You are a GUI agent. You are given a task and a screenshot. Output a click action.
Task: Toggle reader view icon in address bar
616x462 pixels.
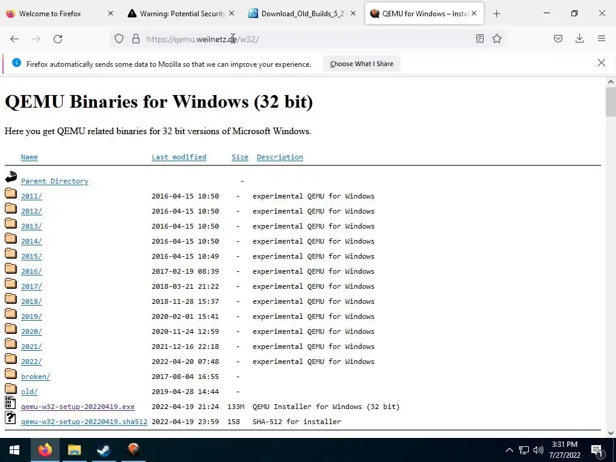479,38
